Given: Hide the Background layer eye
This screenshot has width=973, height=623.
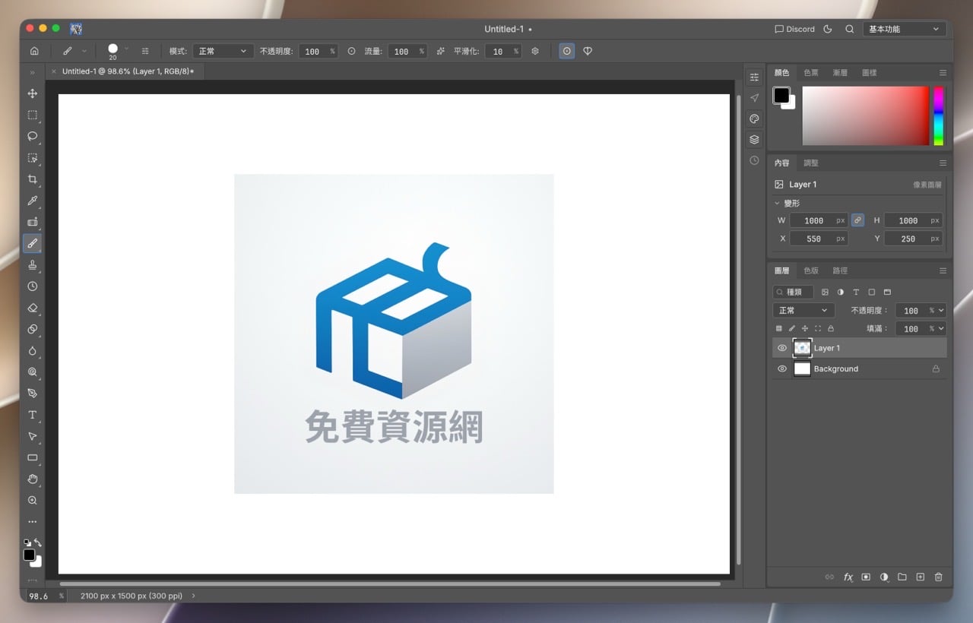Looking at the screenshot, I should click(782, 369).
